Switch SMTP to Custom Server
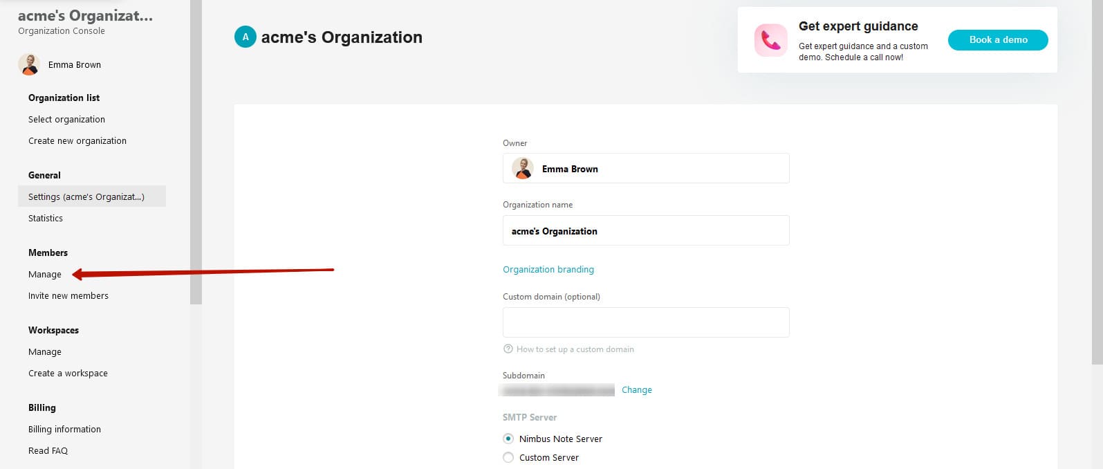Screen dimensions: 1103x469 coord(508,457)
